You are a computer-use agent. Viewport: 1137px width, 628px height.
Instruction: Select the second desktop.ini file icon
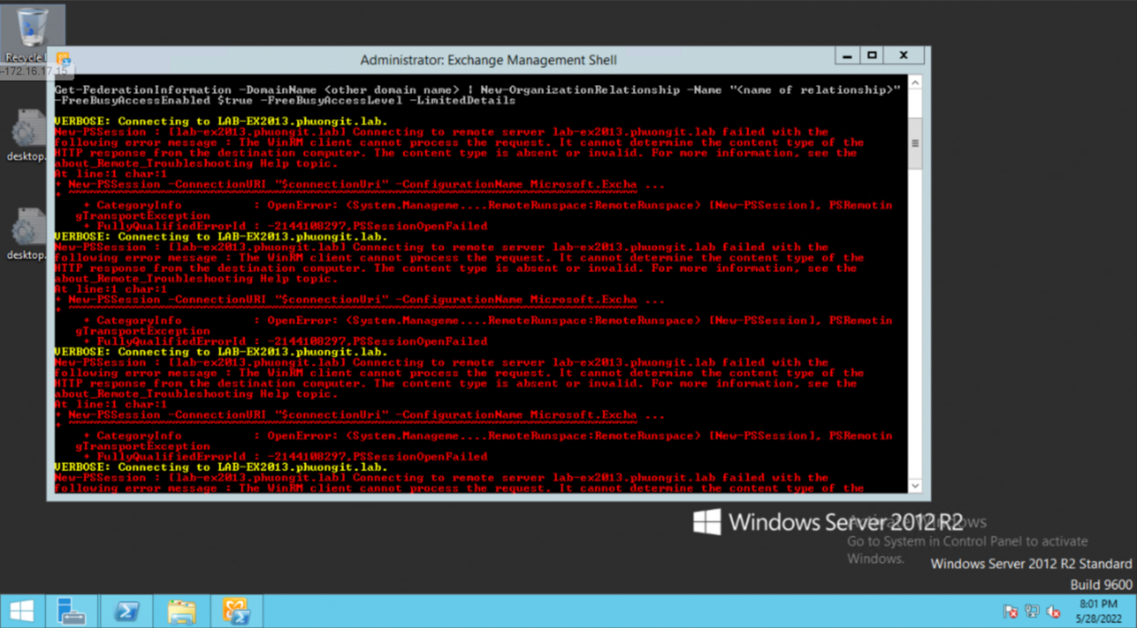[27, 234]
